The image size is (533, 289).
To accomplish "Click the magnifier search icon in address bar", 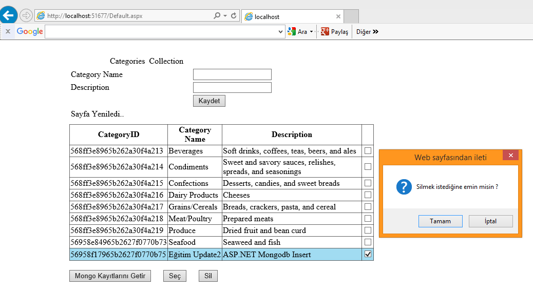I will (x=217, y=16).
